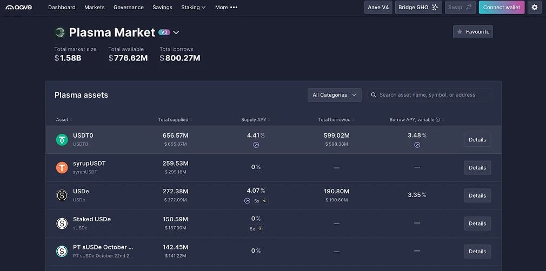Click the Aave logo
This screenshot has height=271, width=546.
19,8
